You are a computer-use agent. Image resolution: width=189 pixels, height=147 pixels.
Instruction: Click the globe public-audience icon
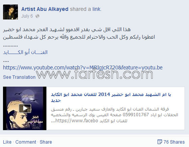[37, 16]
